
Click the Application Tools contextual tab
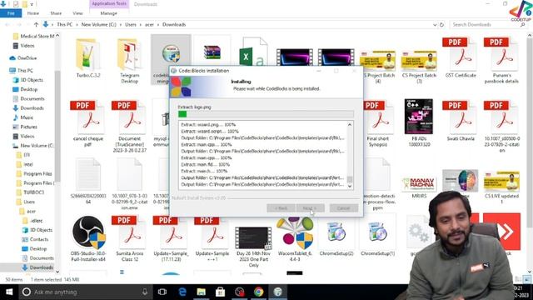pyautogui.click(x=109, y=3)
